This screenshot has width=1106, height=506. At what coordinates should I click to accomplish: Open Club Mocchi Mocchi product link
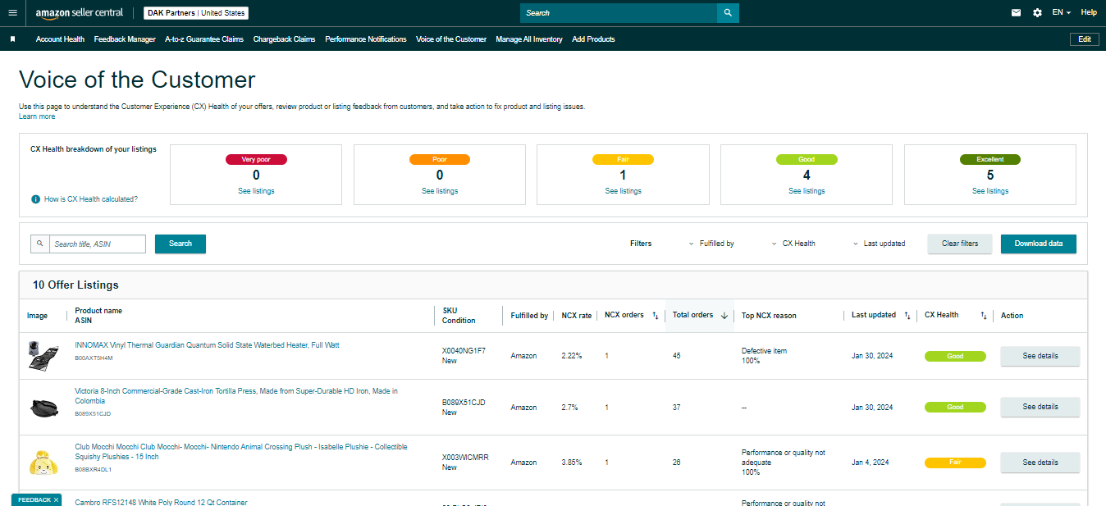click(x=240, y=452)
